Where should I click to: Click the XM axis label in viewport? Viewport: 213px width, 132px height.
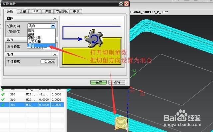pyautogui.click(x=142, y=94)
